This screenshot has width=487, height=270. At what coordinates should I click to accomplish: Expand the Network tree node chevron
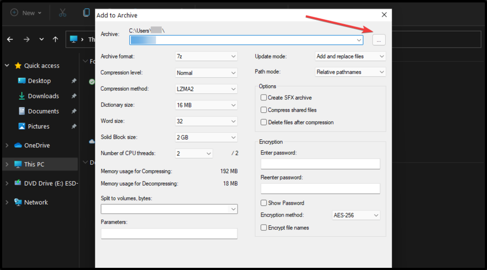click(6, 202)
